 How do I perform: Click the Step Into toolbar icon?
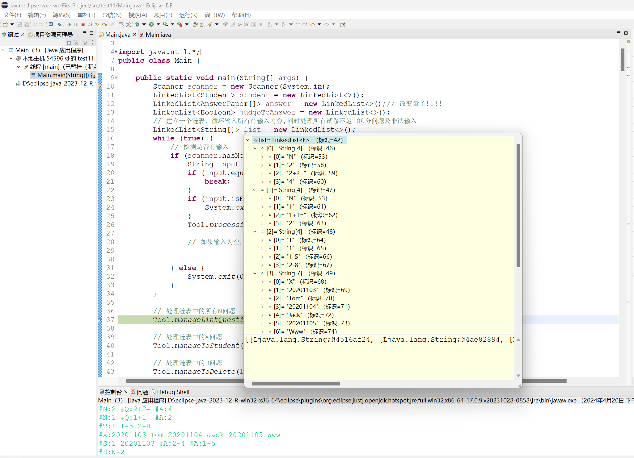(x=97, y=24)
